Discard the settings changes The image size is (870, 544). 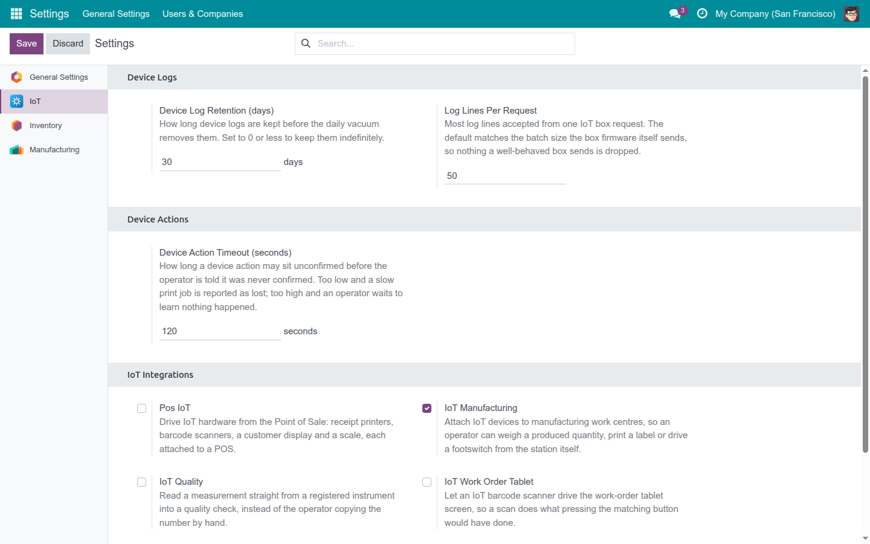pos(68,44)
